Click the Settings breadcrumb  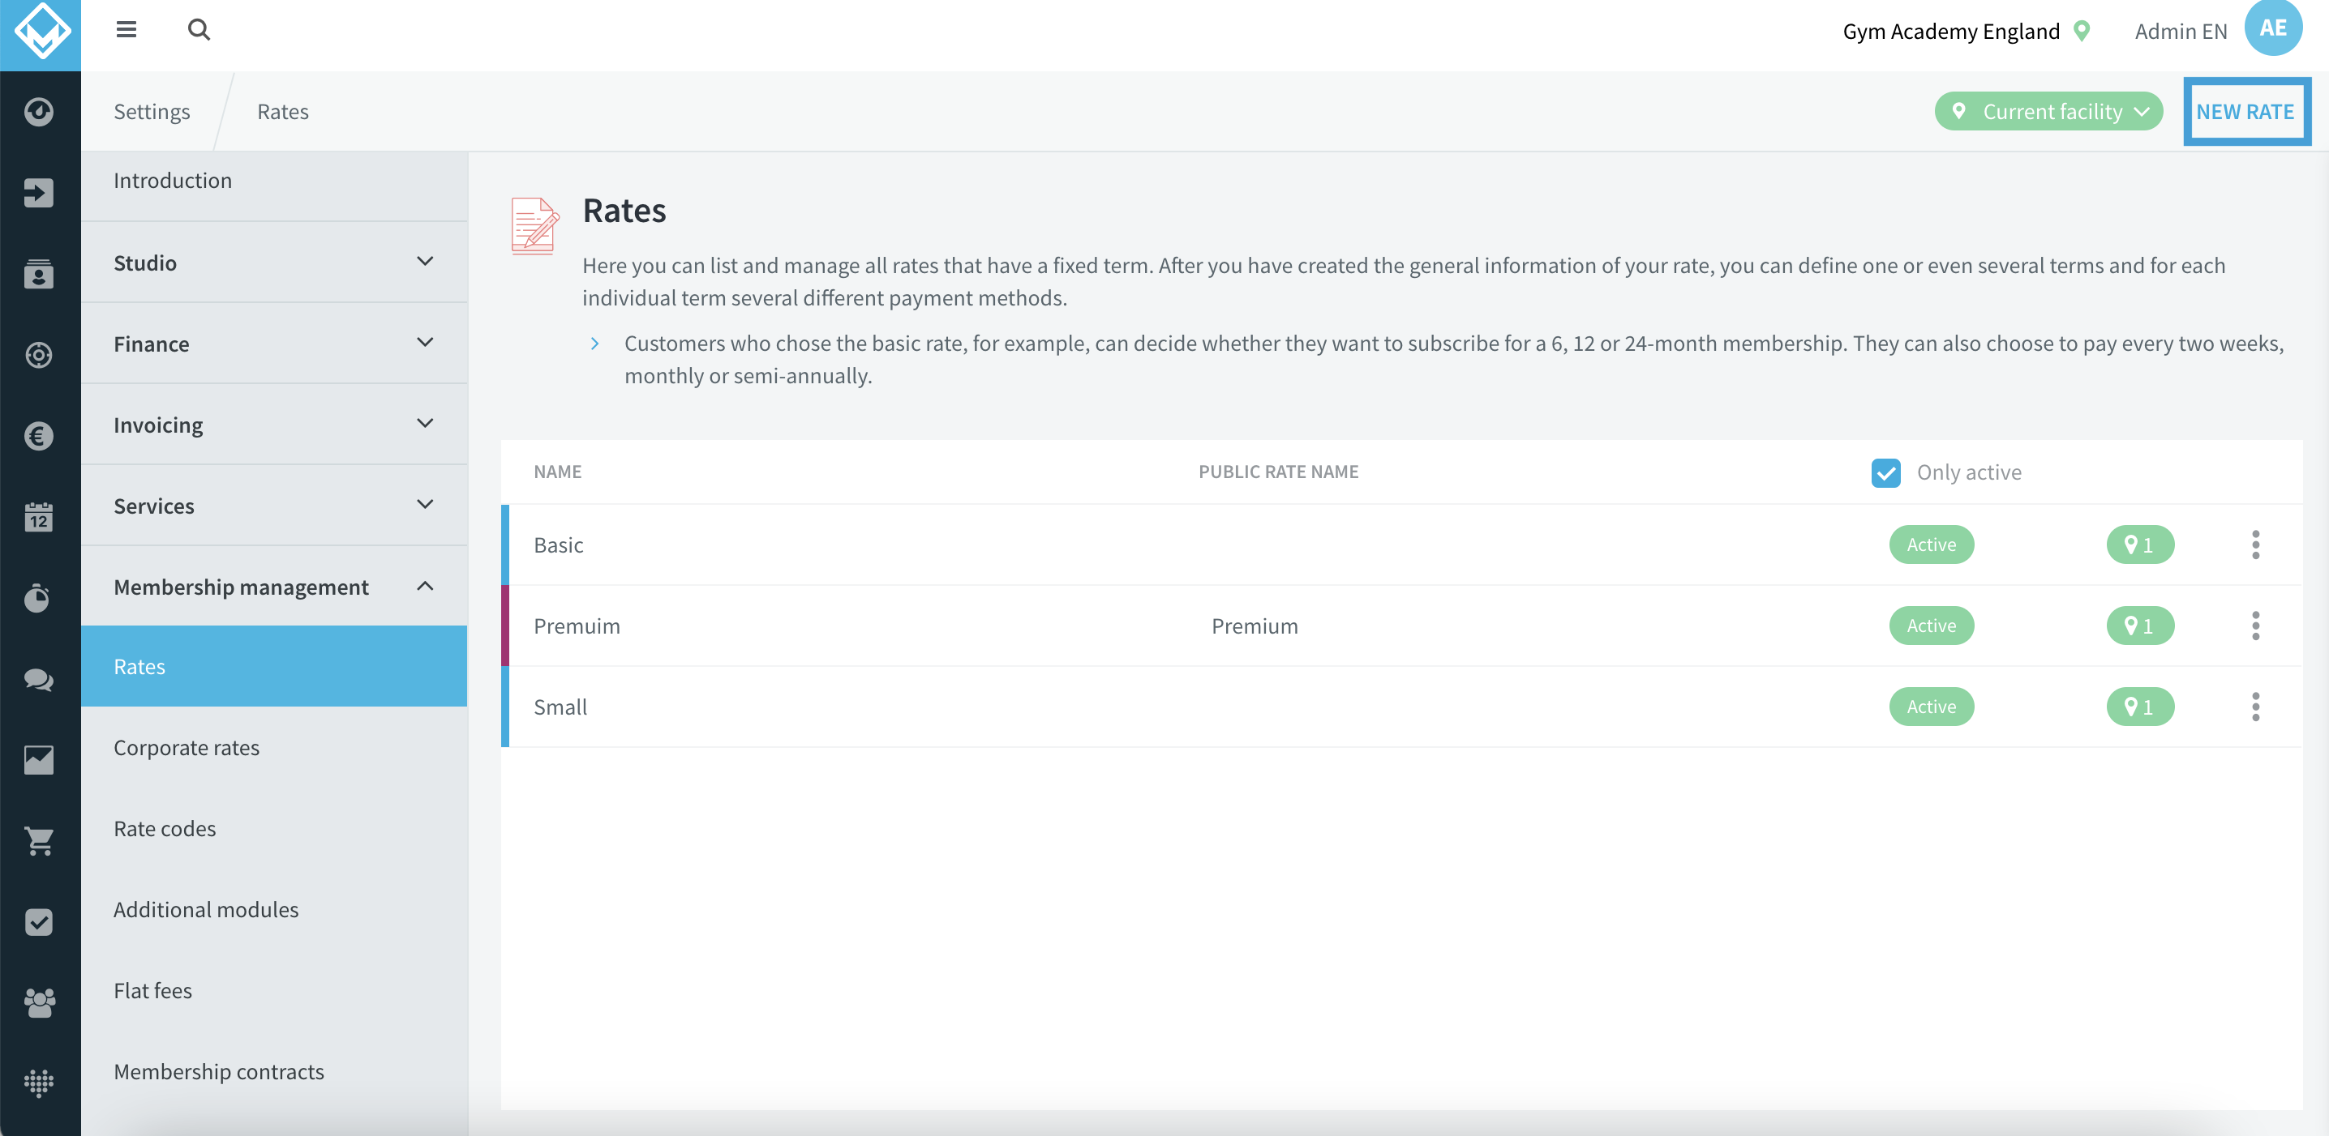[152, 111]
